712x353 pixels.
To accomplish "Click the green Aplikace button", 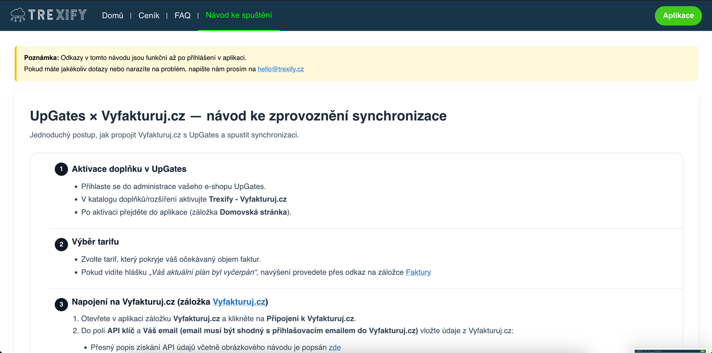I will point(678,16).
